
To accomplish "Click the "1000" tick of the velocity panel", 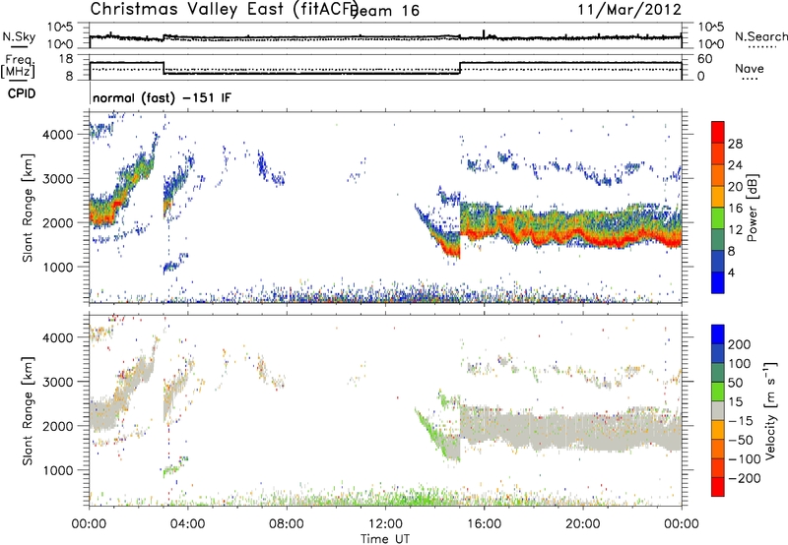I will coord(58,470).
